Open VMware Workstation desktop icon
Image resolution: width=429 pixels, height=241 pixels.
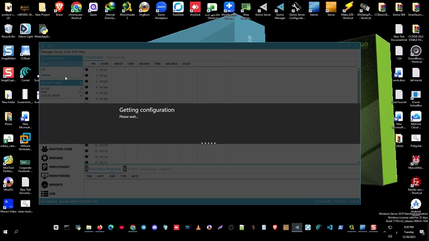(25, 142)
